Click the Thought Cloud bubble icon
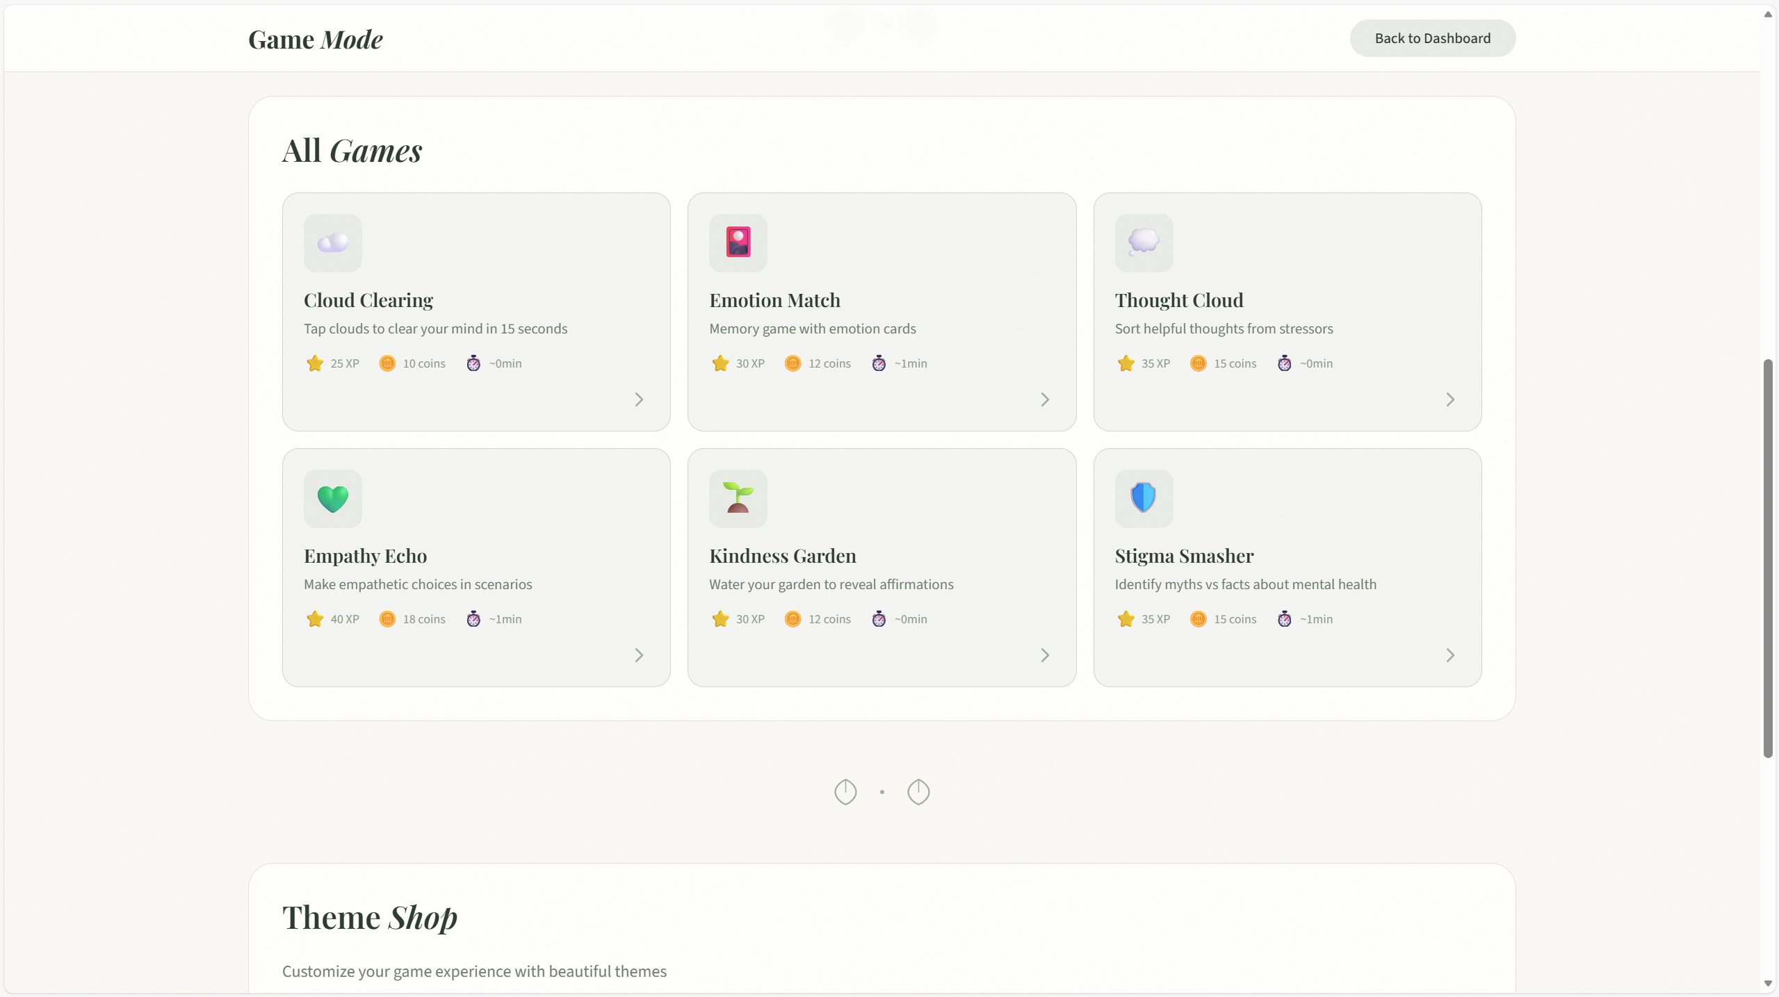This screenshot has width=1779, height=997. [x=1143, y=242]
